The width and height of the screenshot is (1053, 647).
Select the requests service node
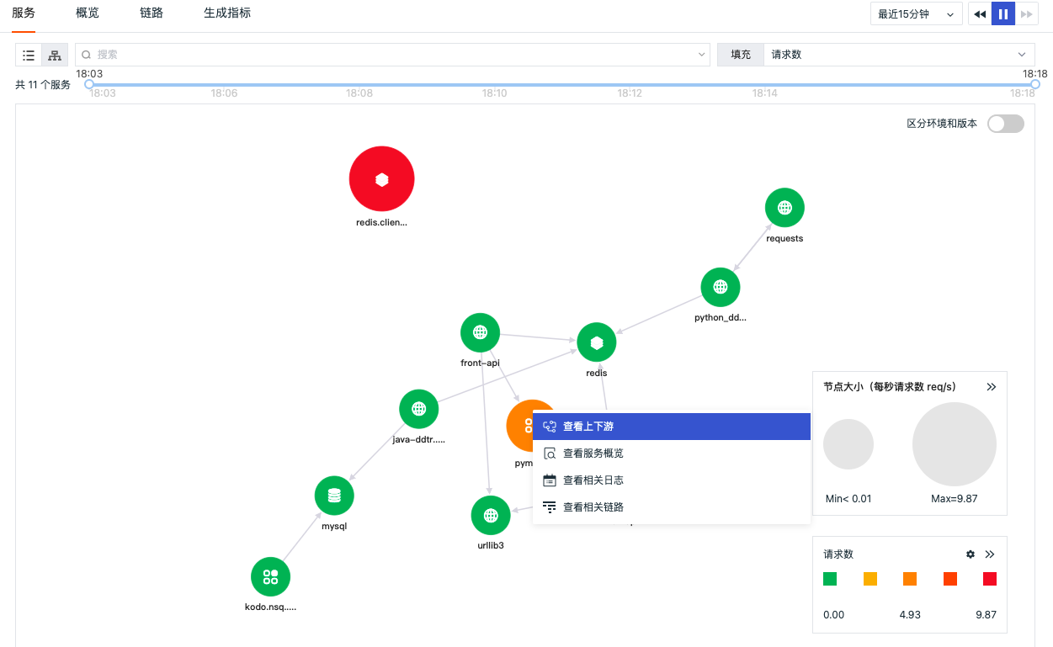coord(784,208)
